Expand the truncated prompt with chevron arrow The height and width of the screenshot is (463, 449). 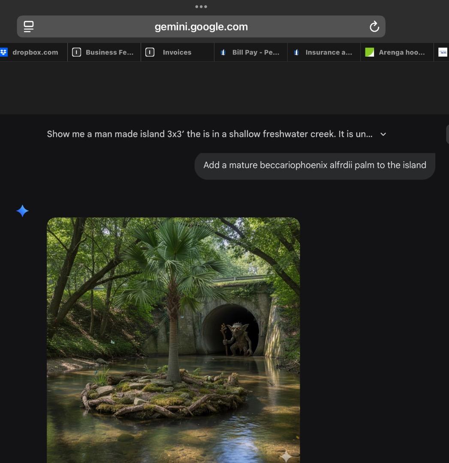click(x=383, y=134)
